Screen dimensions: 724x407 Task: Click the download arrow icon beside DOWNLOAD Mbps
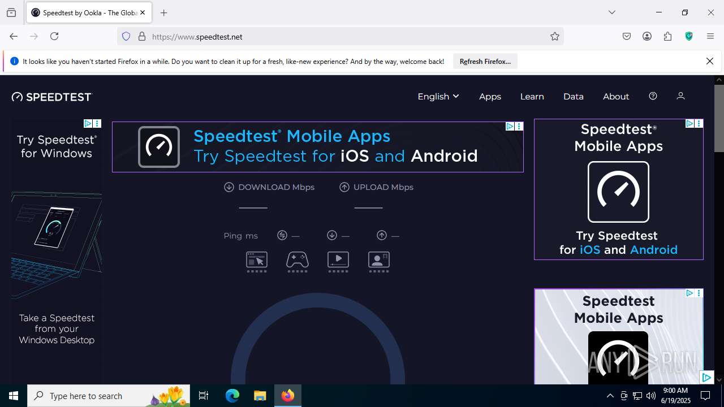[x=229, y=187]
